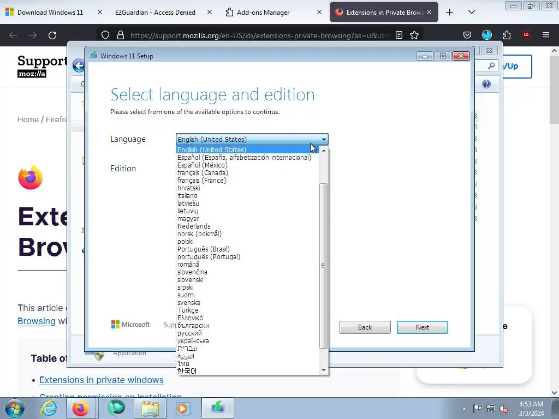Click the Firefox taskbar icon
This screenshot has height=419, width=559.
tap(81, 408)
